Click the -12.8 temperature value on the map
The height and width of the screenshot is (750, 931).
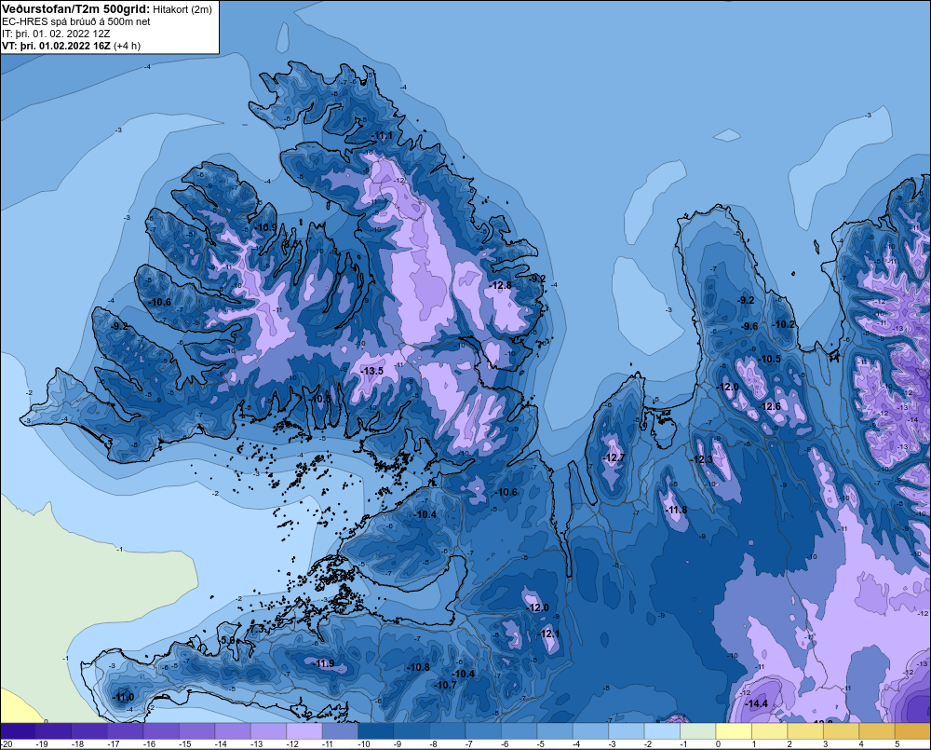(x=500, y=285)
